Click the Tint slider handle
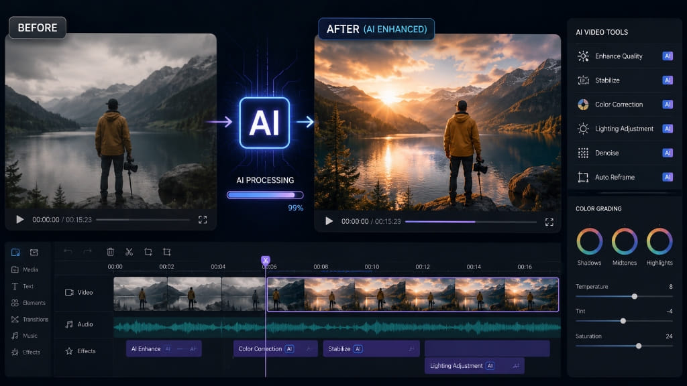This screenshot has height=386, width=687. tap(623, 321)
